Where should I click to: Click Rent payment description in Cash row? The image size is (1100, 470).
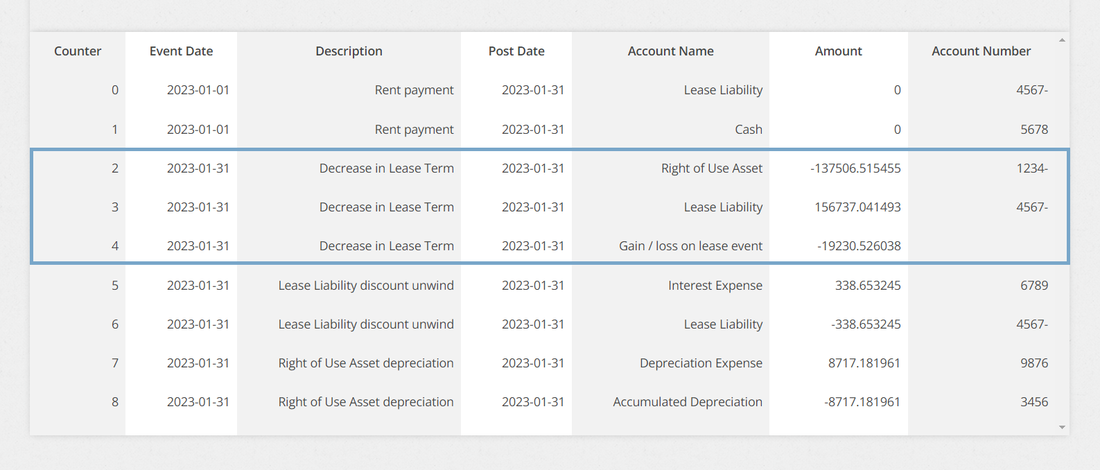click(x=414, y=130)
